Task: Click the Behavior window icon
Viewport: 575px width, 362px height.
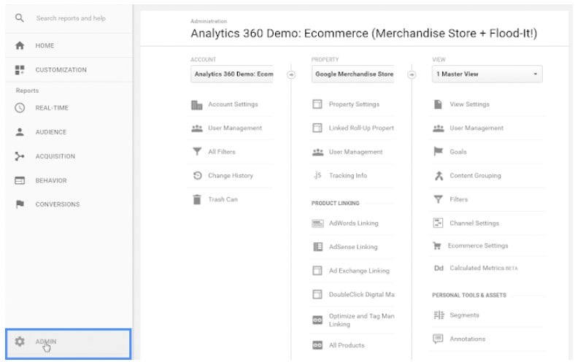Action: [20, 180]
